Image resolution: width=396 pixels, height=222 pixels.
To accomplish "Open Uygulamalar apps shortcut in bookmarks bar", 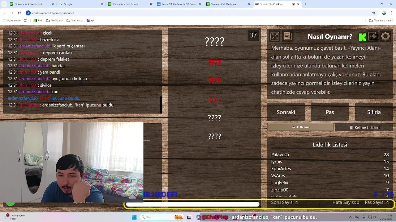I will [x=12, y=21].
